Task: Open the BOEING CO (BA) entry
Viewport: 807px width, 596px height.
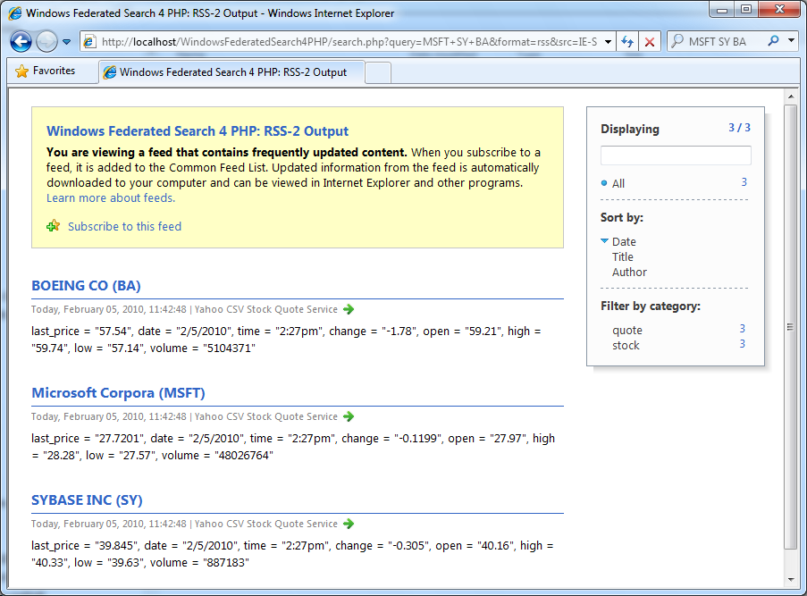Action: click(x=86, y=286)
